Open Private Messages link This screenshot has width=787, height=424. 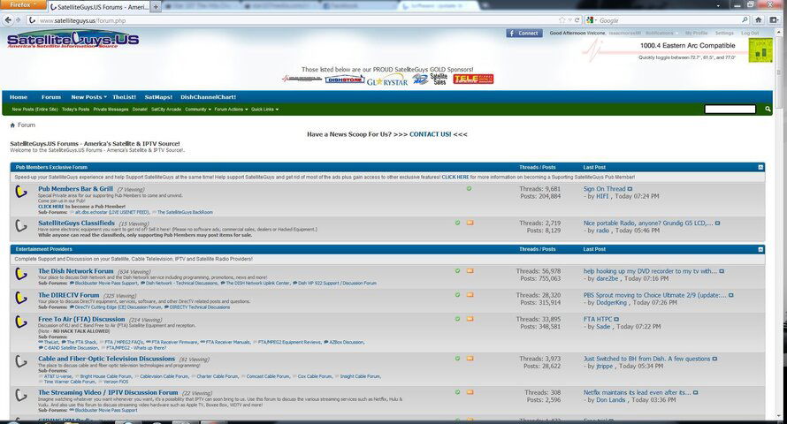111,110
